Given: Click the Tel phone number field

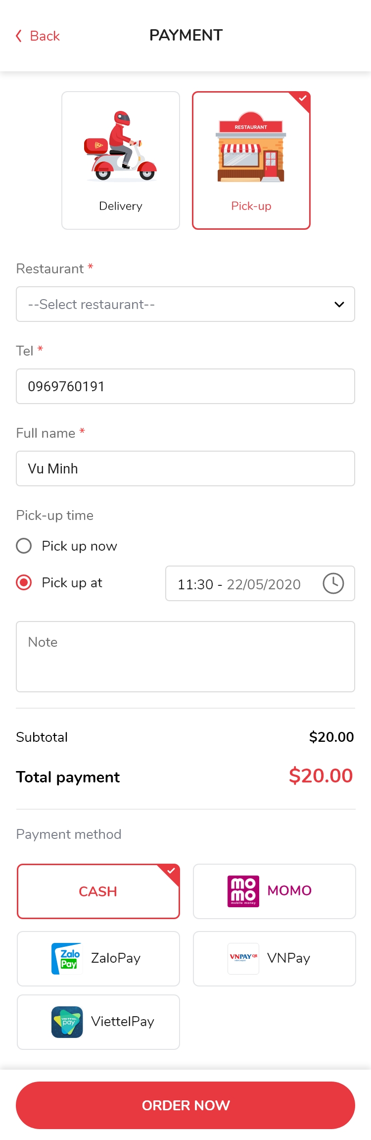Looking at the screenshot, I should 185,386.
